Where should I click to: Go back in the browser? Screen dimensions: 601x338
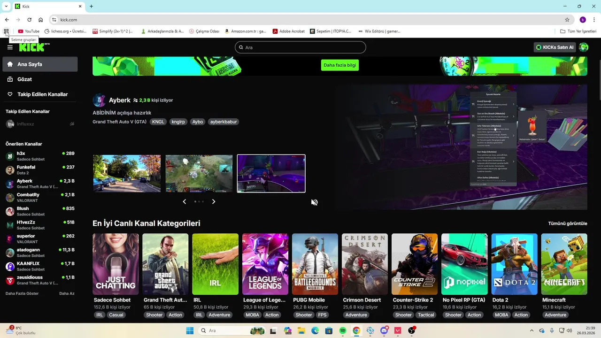point(7,20)
